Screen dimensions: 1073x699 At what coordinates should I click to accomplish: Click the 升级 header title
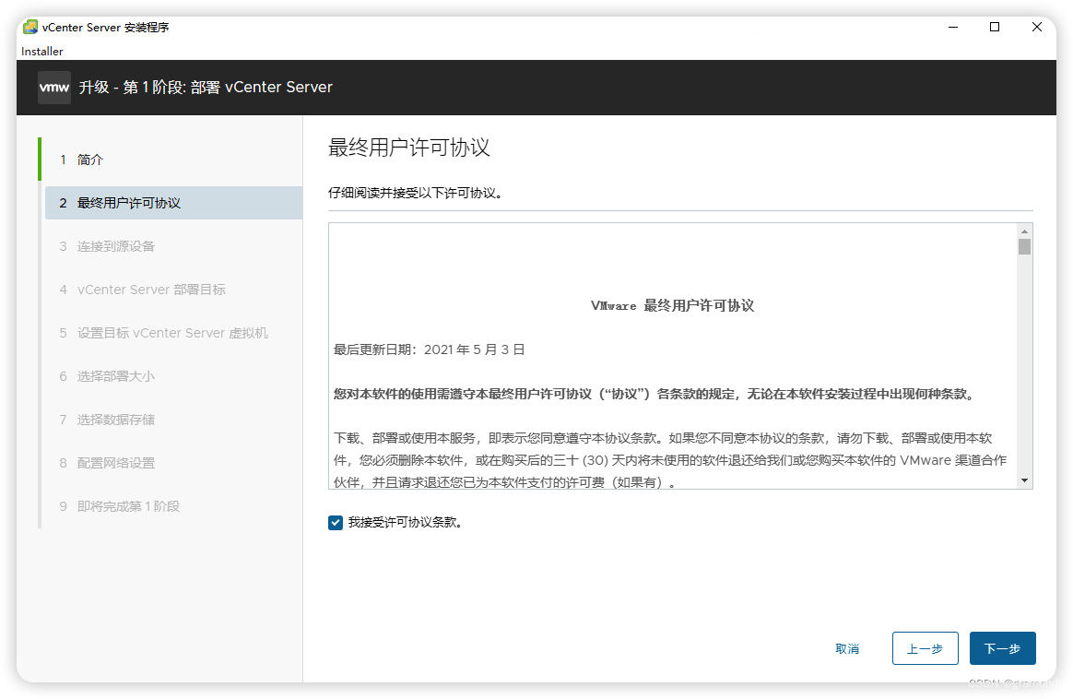click(209, 88)
